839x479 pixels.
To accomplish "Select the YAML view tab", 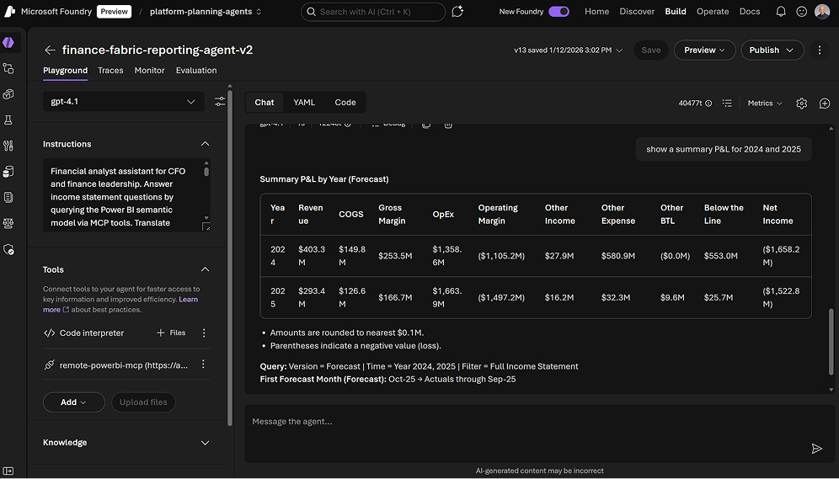I will 304,102.
